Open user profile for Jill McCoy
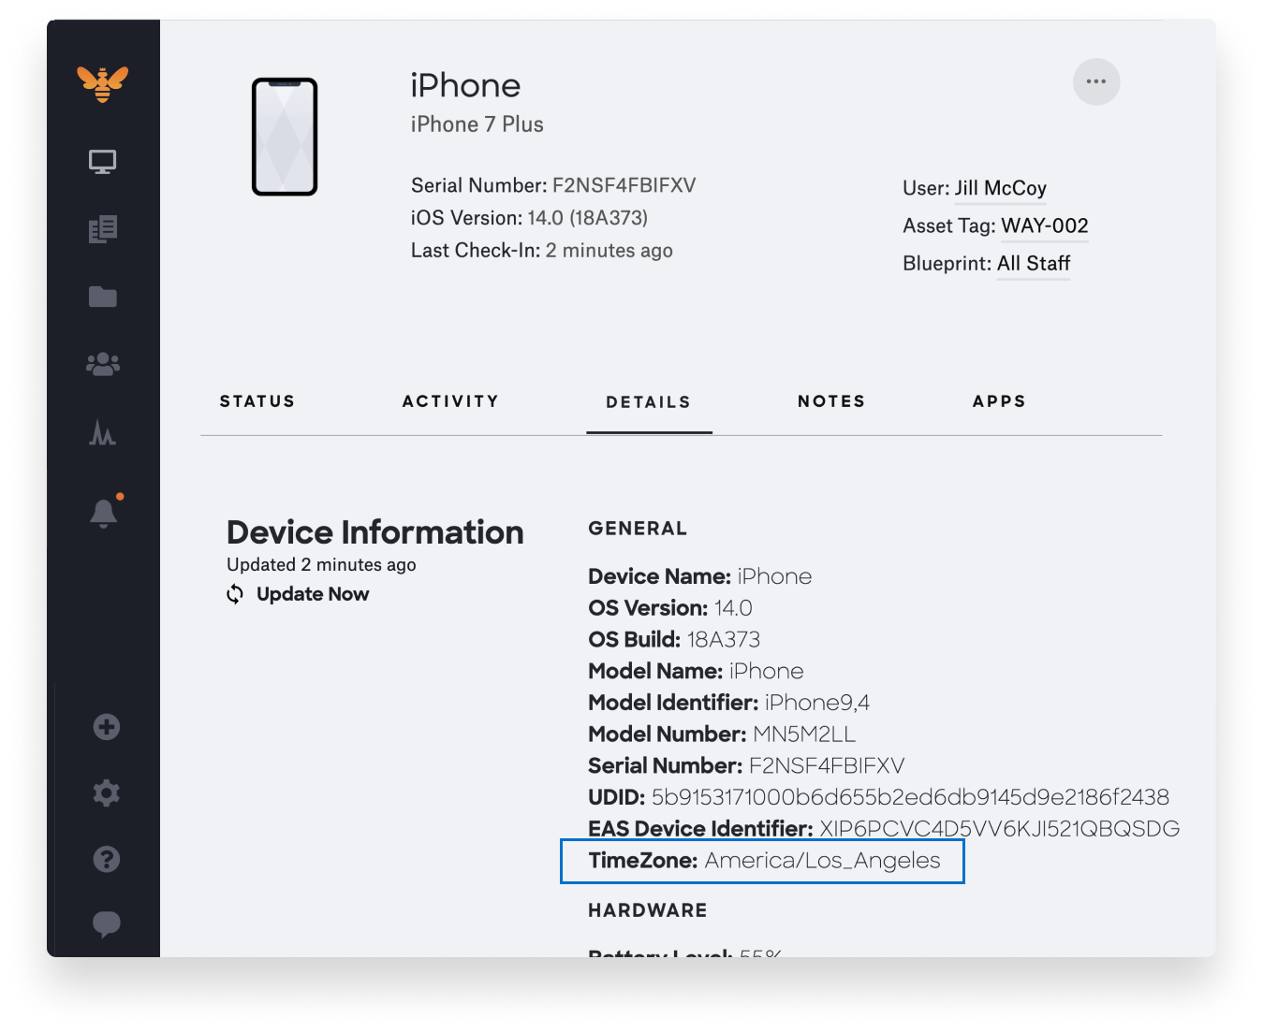 (1000, 188)
